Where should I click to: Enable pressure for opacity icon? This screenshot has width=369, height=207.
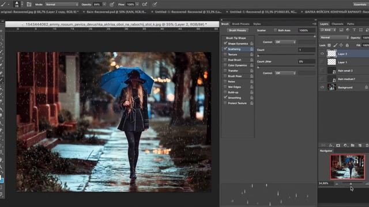112,4
